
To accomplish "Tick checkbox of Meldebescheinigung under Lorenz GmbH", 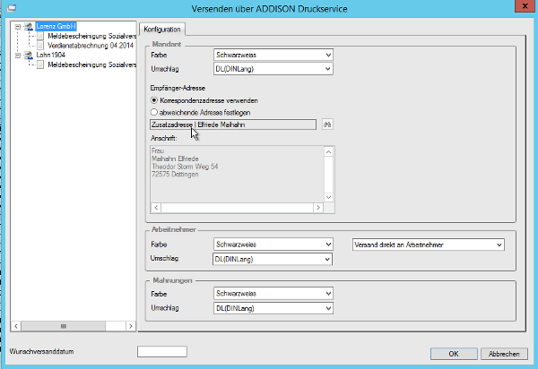I will [40, 36].
